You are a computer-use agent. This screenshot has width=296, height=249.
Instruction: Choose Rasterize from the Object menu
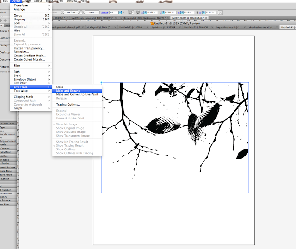pyautogui.click(x=21, y=52)
